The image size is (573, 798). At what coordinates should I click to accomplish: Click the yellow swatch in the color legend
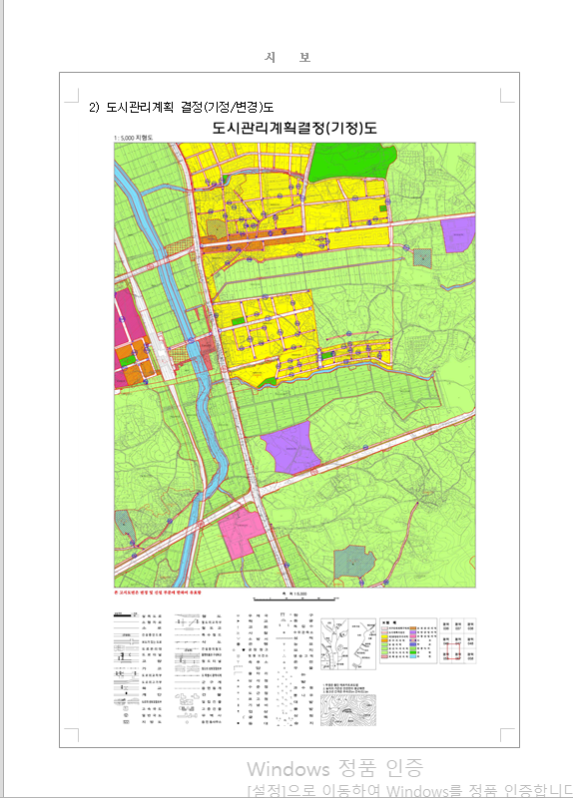(x=385, y=637)
